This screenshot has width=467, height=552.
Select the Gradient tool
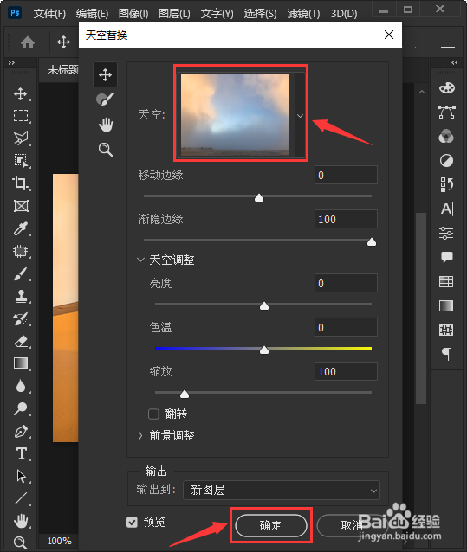[21, 363]
